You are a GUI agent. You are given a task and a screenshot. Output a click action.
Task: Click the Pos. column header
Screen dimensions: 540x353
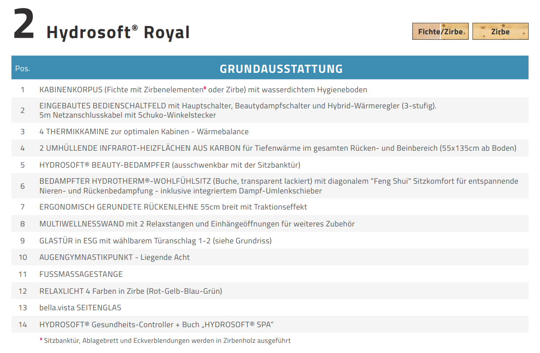(22, 69)
